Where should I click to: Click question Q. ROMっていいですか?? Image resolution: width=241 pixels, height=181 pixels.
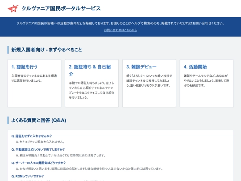pos(28,176)
